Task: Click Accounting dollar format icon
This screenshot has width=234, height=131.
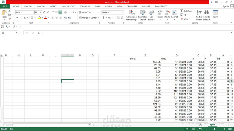Action: click(103, 17)
